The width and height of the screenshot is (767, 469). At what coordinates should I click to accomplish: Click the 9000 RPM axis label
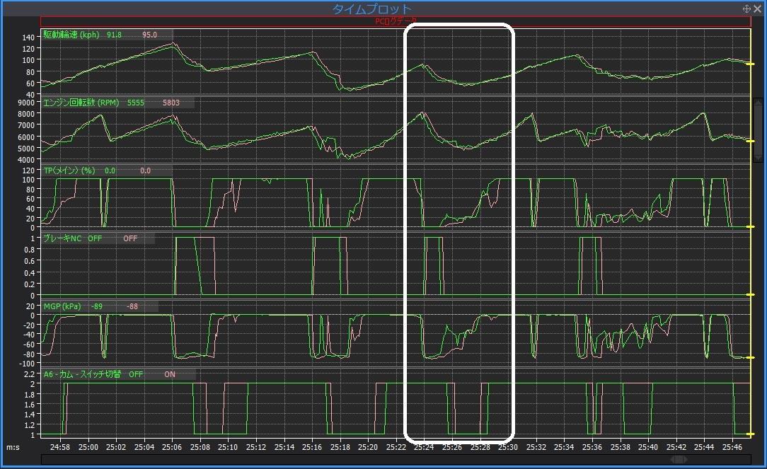(x=26, y=103)
